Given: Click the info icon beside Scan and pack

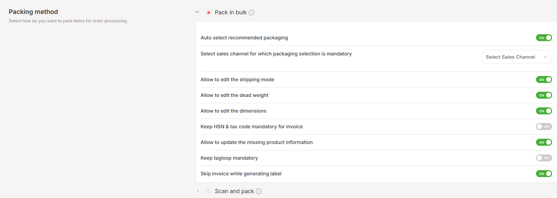Looking at the screenshot, I should point(259,191).
